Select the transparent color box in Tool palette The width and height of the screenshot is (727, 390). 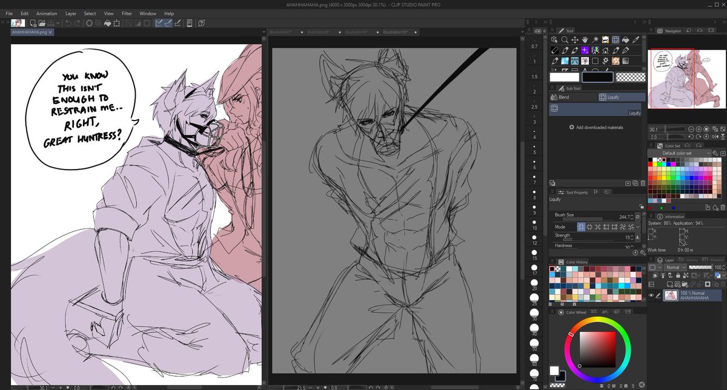630,77
